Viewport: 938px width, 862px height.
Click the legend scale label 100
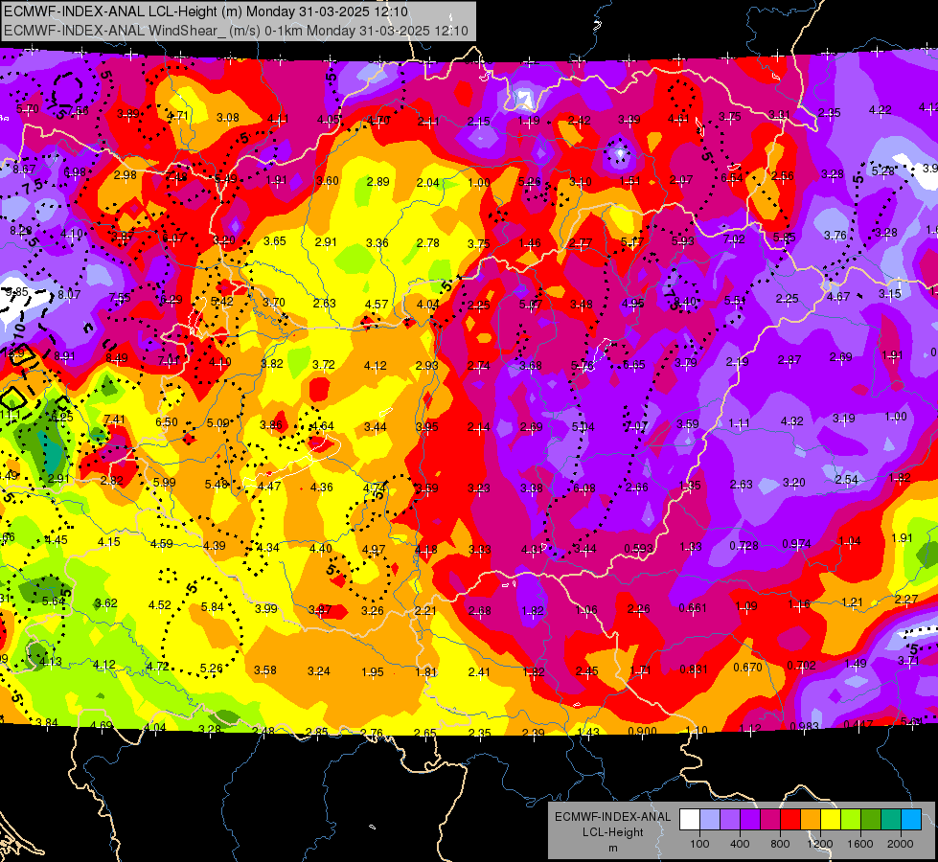[699, 844]
